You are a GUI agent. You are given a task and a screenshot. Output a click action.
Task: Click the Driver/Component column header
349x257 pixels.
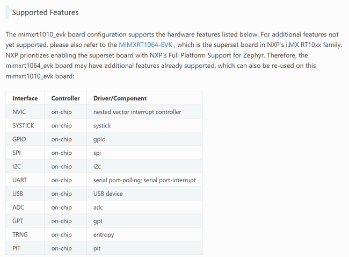point(120,98)
